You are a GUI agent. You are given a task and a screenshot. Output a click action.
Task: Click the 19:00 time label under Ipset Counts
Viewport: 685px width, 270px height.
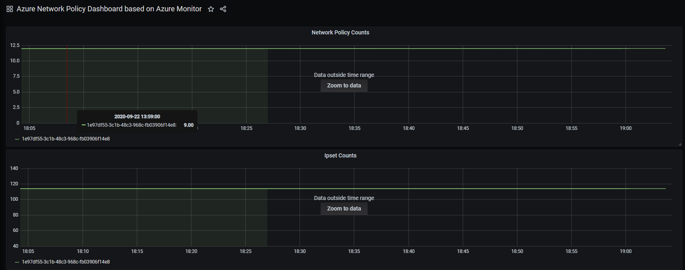click(x=625, y=251)
